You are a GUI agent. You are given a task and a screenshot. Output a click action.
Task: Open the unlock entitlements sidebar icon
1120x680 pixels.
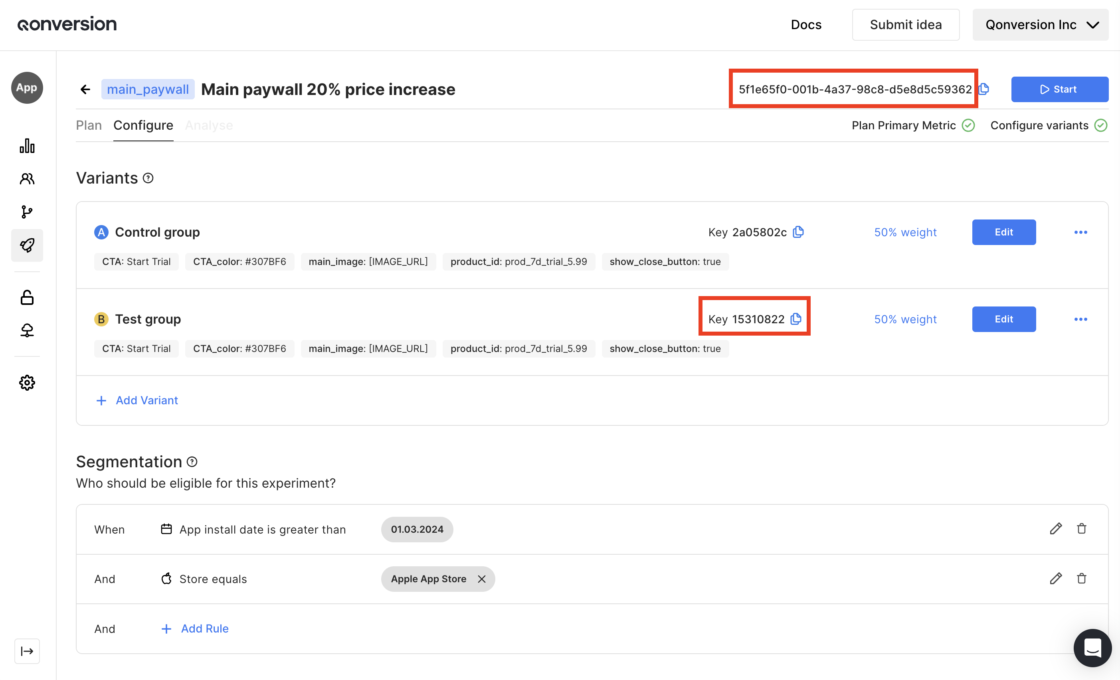(27, 298)
